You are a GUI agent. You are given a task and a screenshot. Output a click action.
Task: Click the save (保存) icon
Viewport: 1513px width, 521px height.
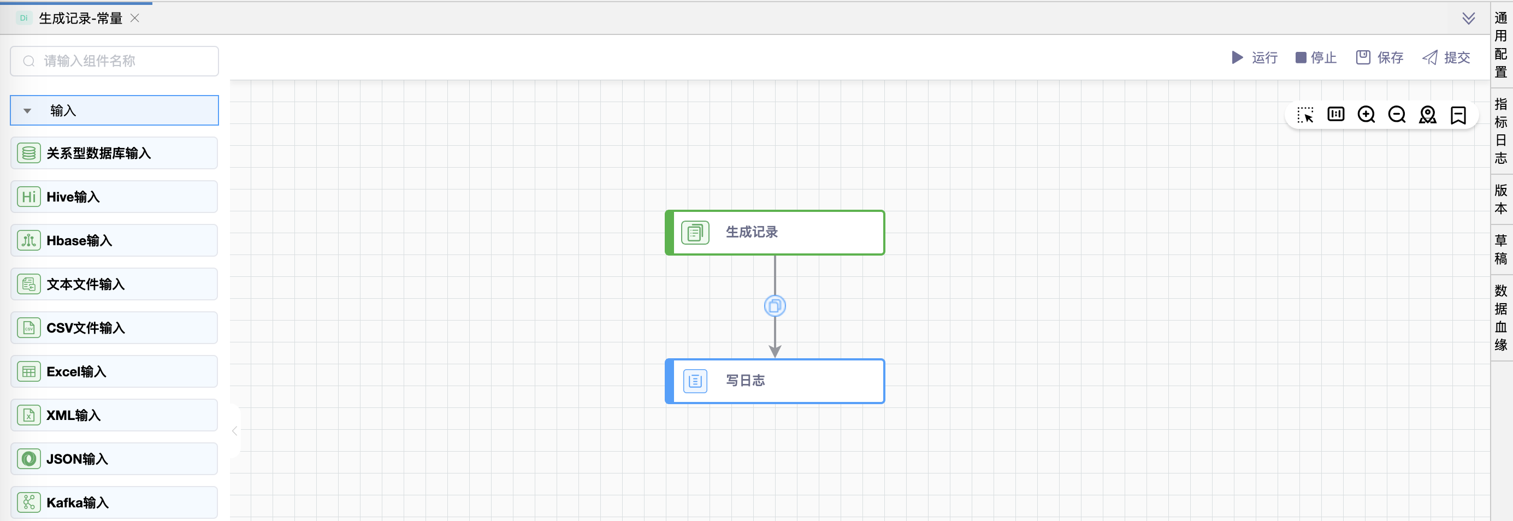(1363, 57)
